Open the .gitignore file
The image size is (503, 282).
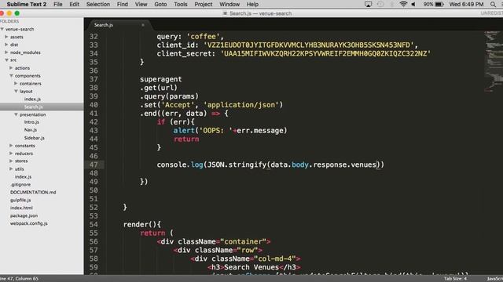(x=20, y=185)
